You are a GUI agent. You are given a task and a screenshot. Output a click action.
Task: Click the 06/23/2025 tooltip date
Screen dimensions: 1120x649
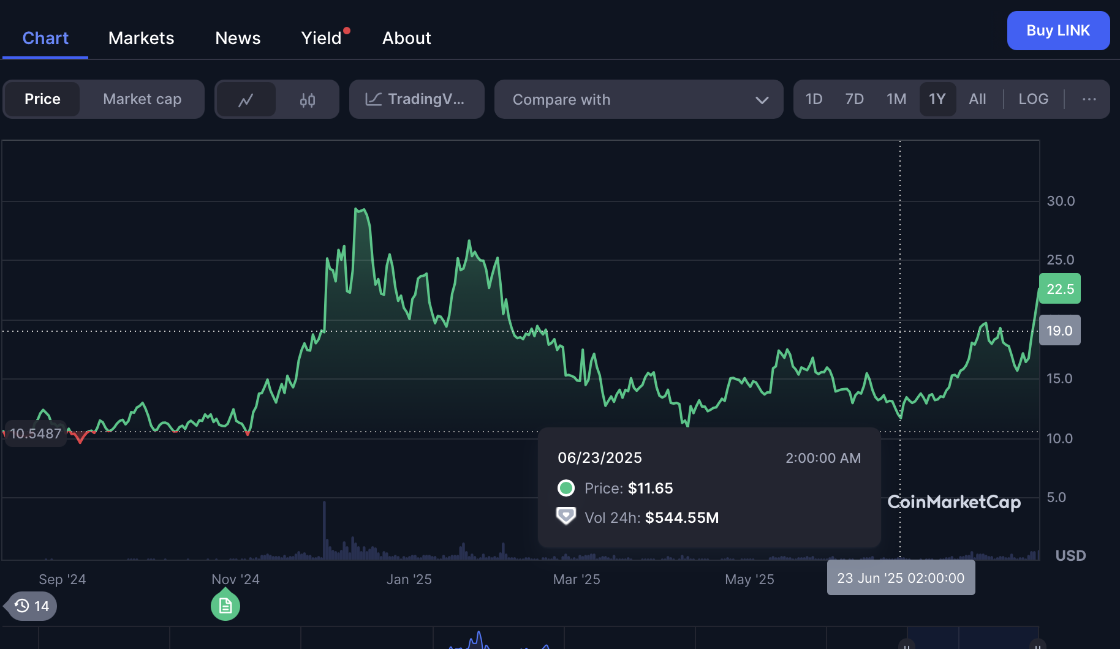600,458
